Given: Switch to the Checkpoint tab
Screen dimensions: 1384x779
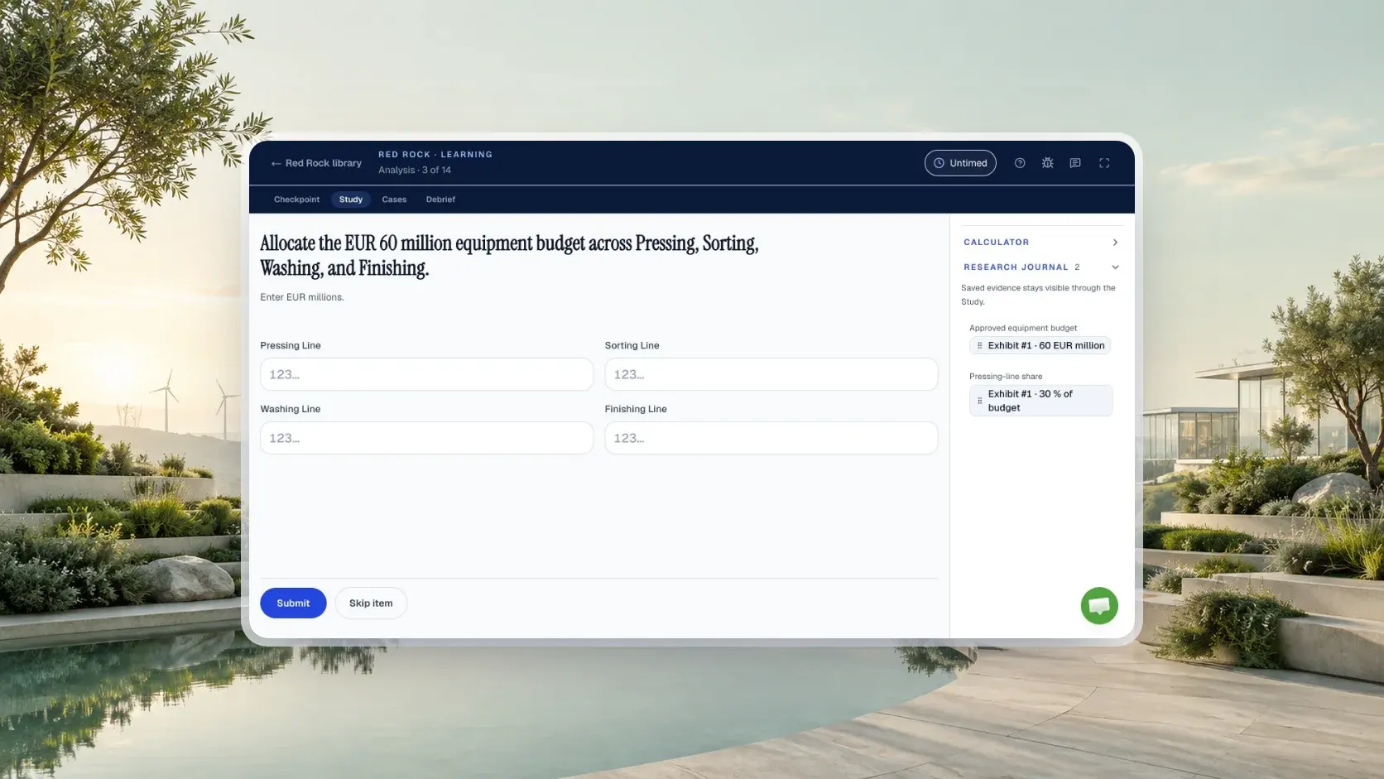Looking at the screenshot, I should click(296, 200).
